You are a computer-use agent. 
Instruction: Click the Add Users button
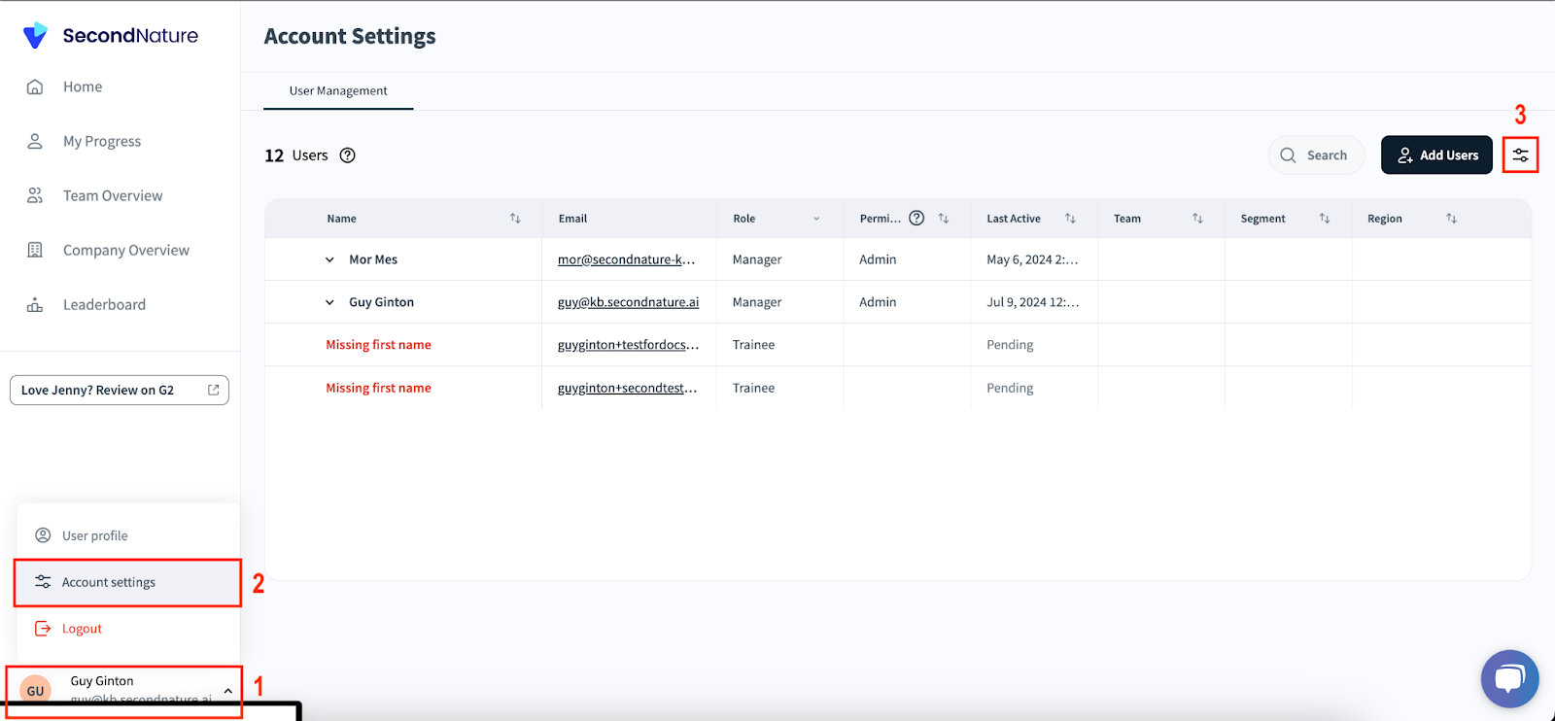coord(1436,155)
